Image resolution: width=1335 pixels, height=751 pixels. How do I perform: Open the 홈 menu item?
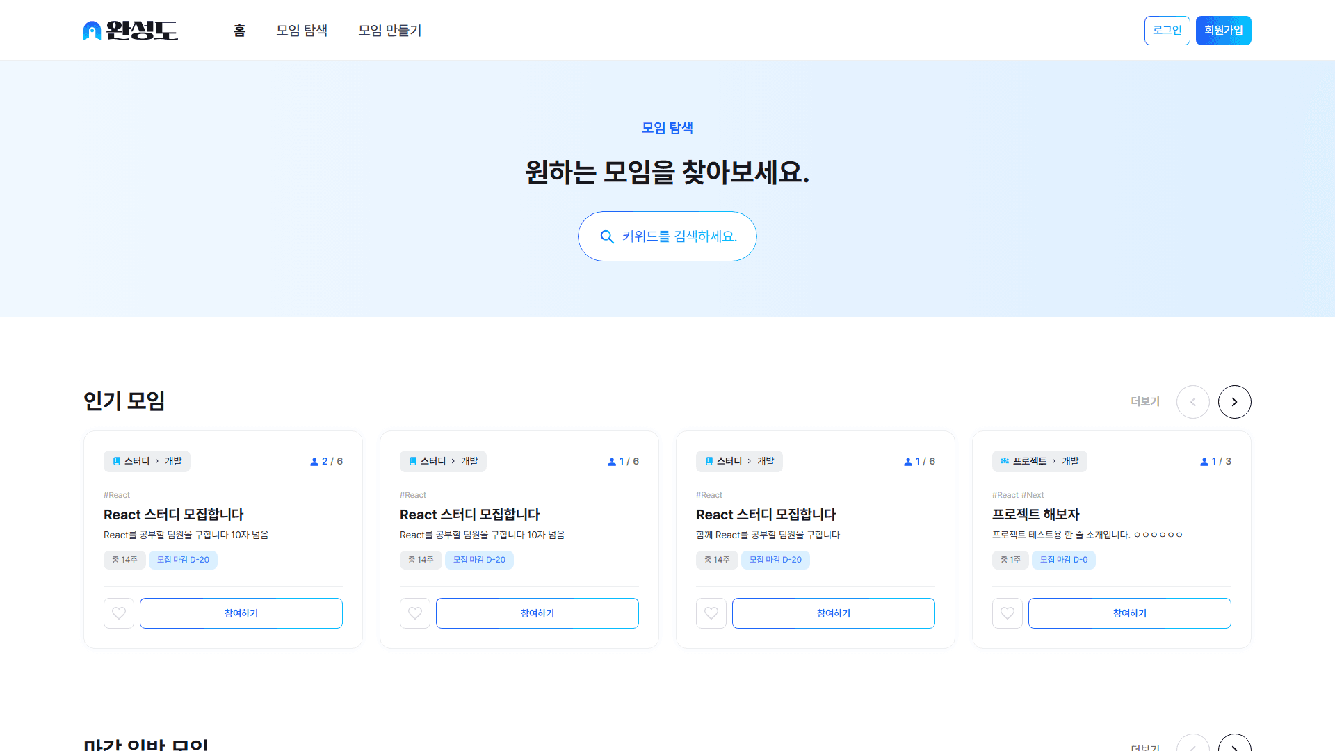point(239,31)
